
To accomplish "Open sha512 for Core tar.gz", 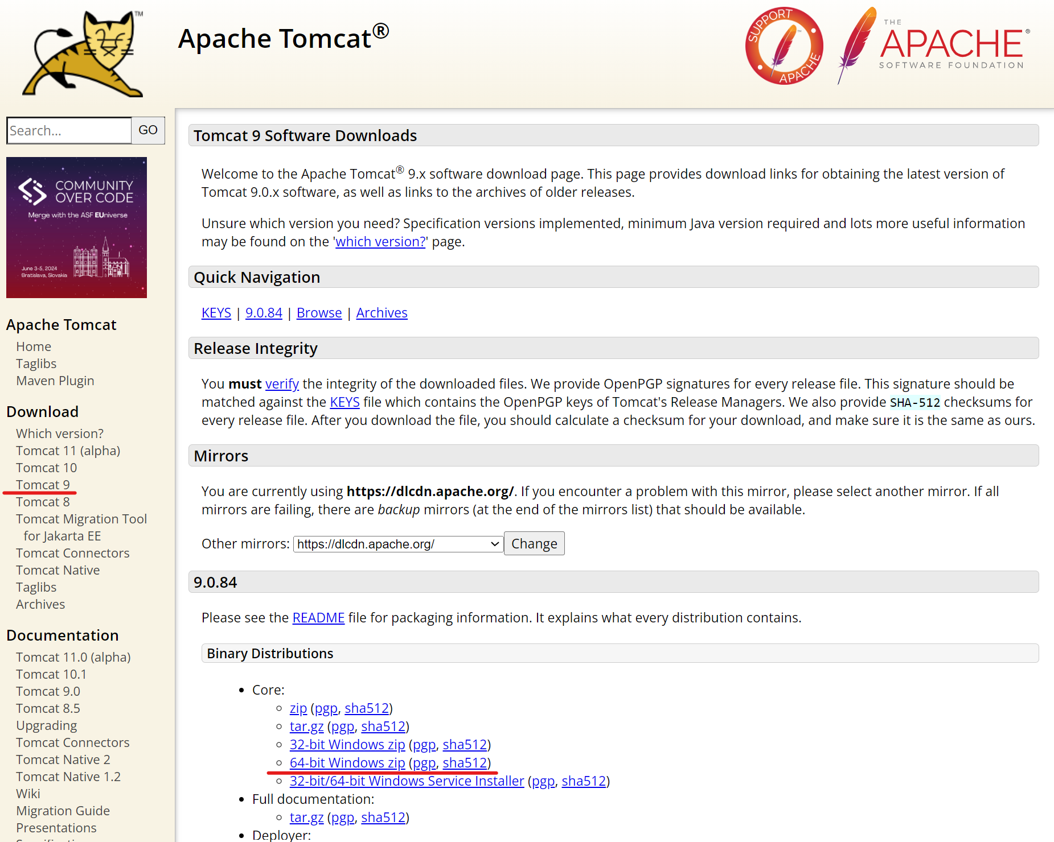I will click(383, 727).
